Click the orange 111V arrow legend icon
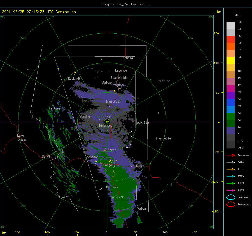Image resolution: width=252 pixels, height=236 pixels. point(231,169)
